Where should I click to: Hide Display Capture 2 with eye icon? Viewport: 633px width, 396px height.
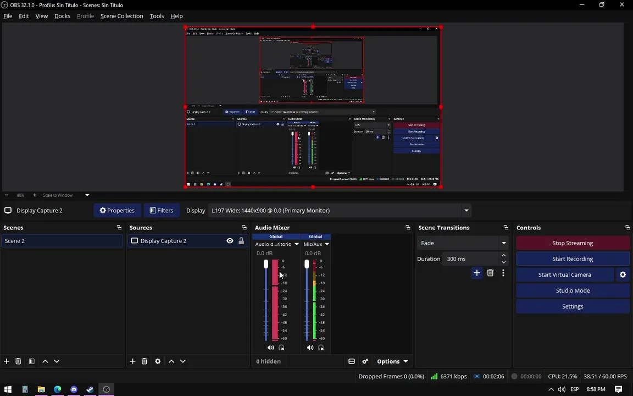(230, 241)
